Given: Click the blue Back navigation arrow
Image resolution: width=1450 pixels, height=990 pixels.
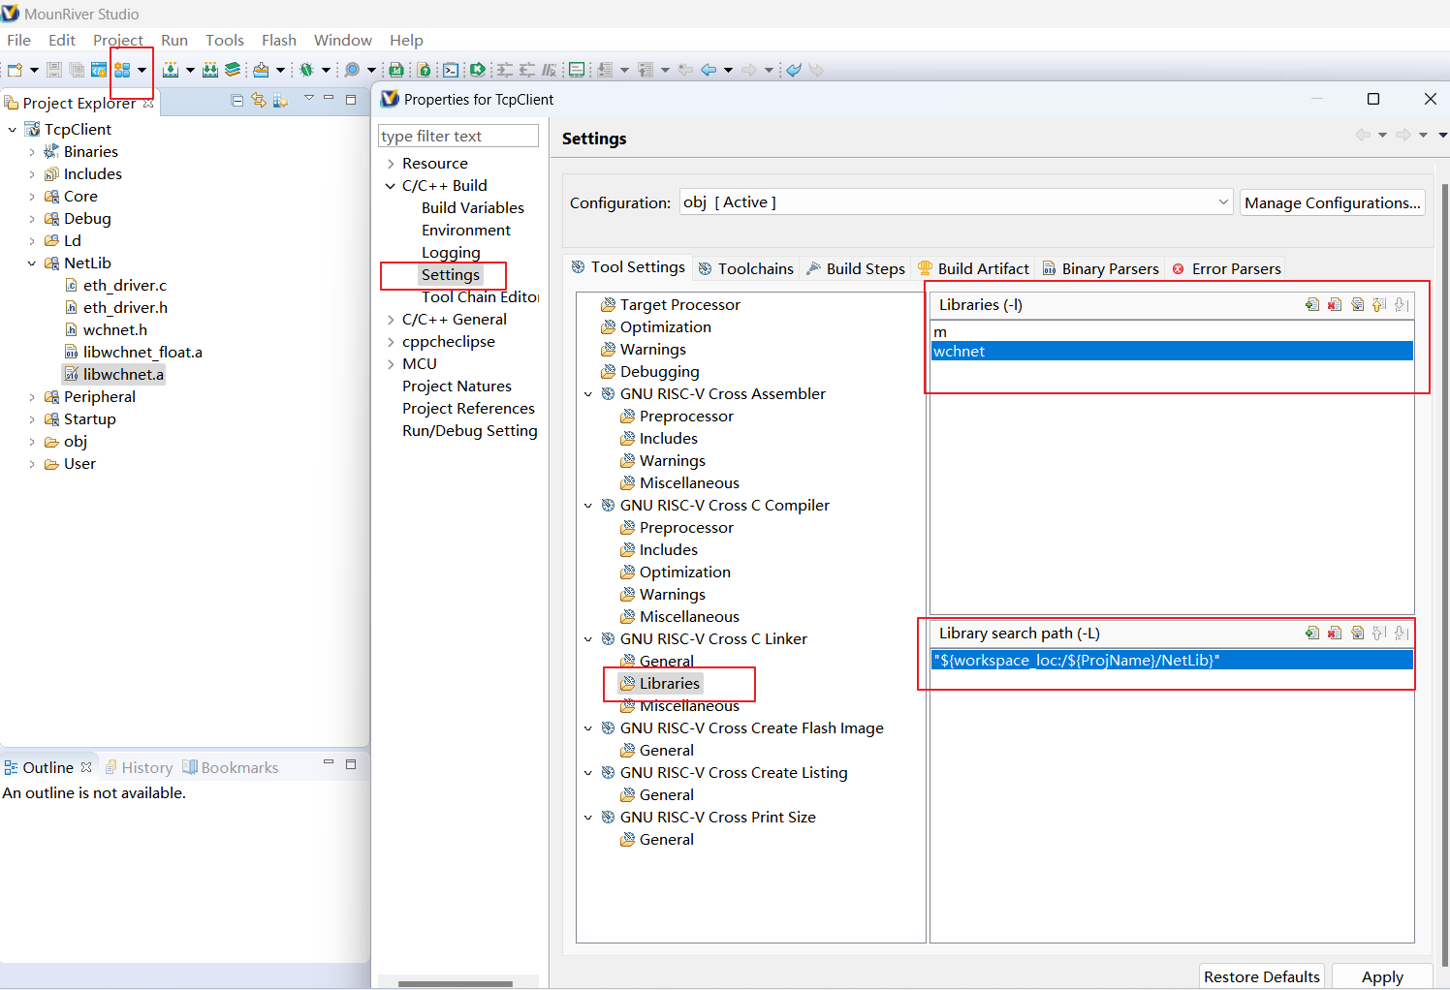Looking at the screenshot, I should coord(709,70).
